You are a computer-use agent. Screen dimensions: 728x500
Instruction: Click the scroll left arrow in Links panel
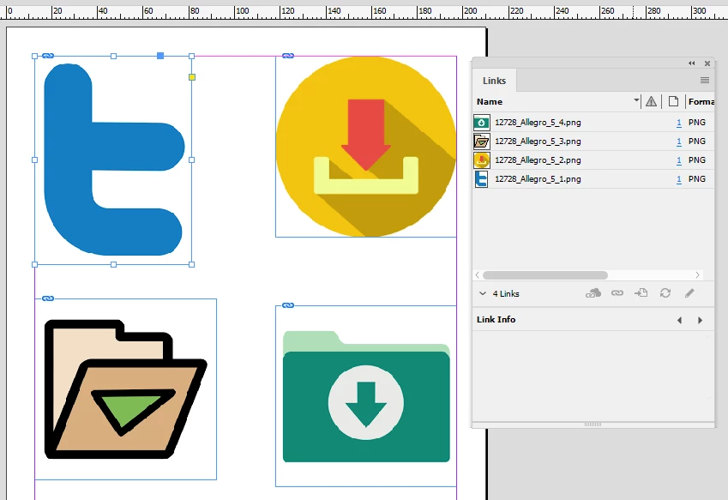478,275
